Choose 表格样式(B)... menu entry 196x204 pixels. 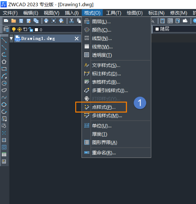tap(116, 82)
